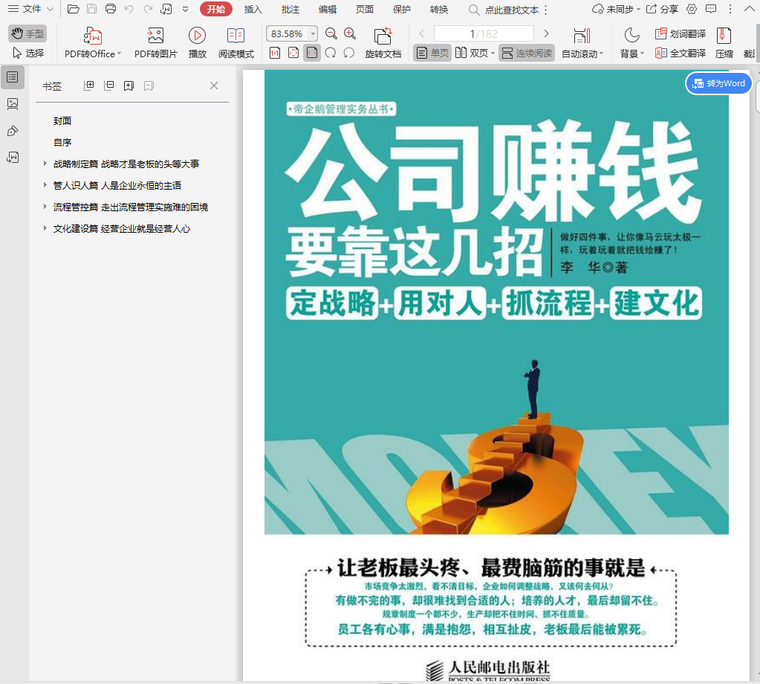760x684 pixels.
Task: Click the save icon in quick toolbar
Action: tap(91, 9)
